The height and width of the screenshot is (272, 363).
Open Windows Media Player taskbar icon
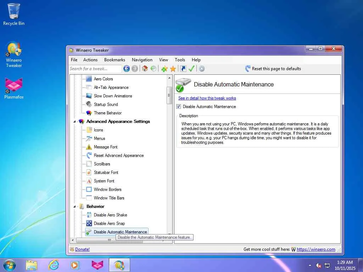[x=75, y=265]
